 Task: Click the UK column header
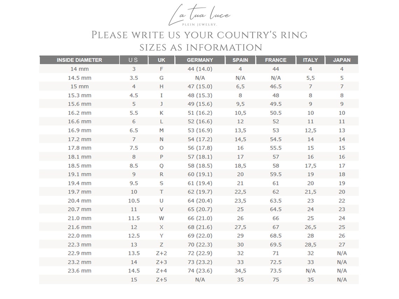(161, 60)
